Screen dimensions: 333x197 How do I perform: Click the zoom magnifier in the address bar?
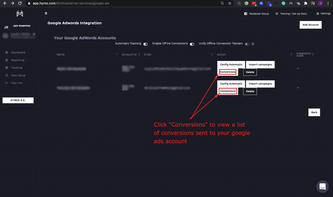point(222,3)
